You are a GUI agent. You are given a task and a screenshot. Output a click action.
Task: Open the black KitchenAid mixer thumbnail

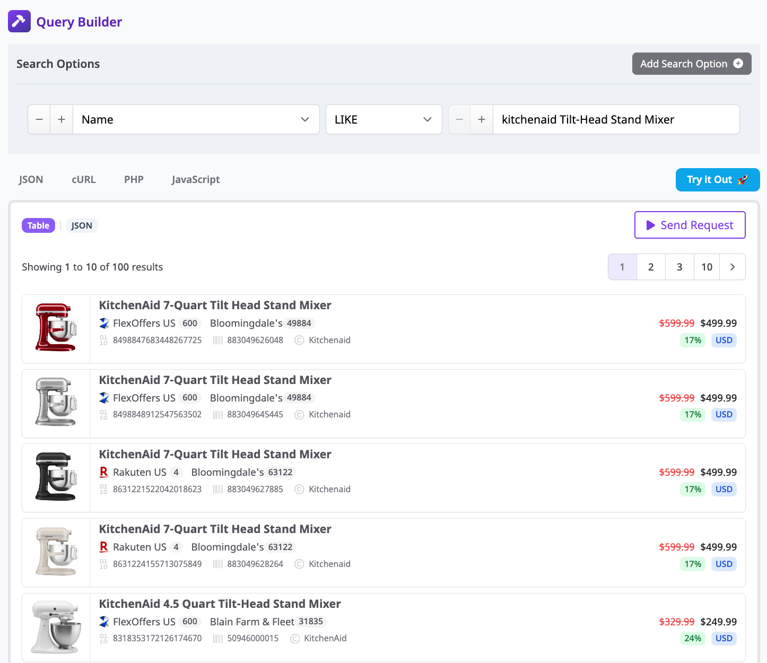point(56,476)
